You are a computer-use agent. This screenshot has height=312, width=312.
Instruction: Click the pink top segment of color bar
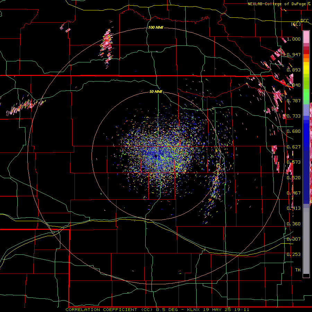pyautogui.click(x=306, y=37)
